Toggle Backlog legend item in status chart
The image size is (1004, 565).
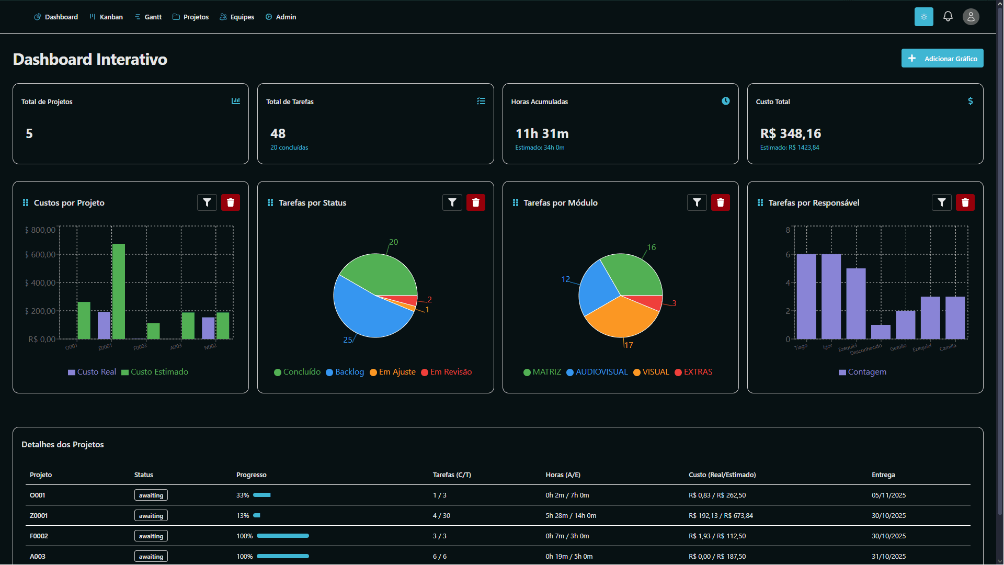point(345,372)
